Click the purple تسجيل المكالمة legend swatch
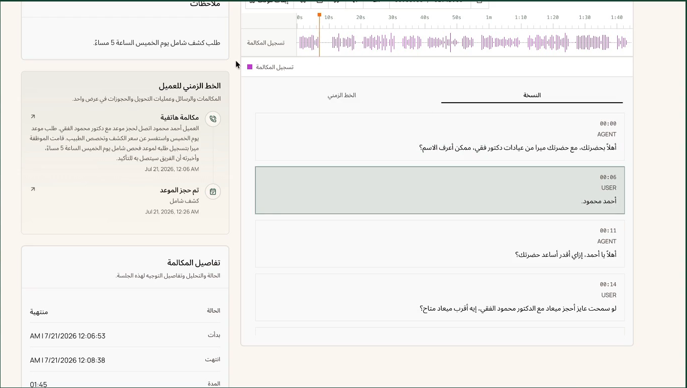Screen dimensions: 687x388 click(x=250, y=67)
